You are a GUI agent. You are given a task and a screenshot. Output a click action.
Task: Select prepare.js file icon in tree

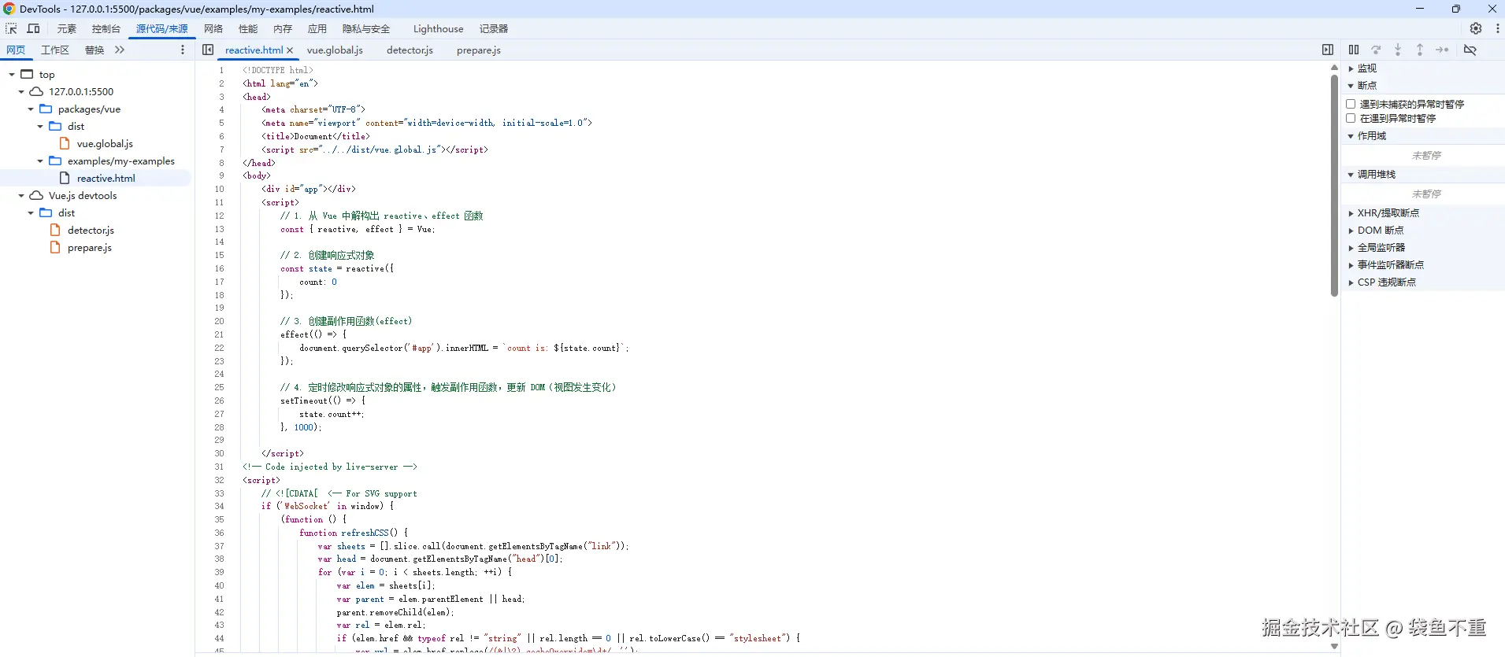[55, 247]
